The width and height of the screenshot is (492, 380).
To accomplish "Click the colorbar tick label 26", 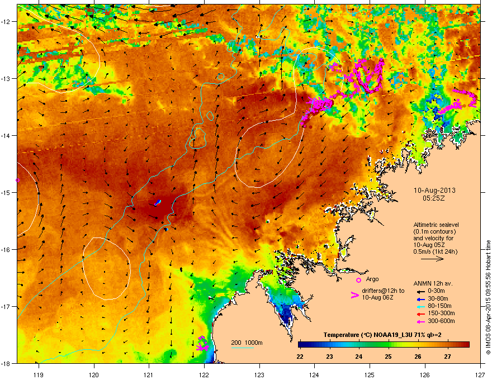I will point(418,357).
